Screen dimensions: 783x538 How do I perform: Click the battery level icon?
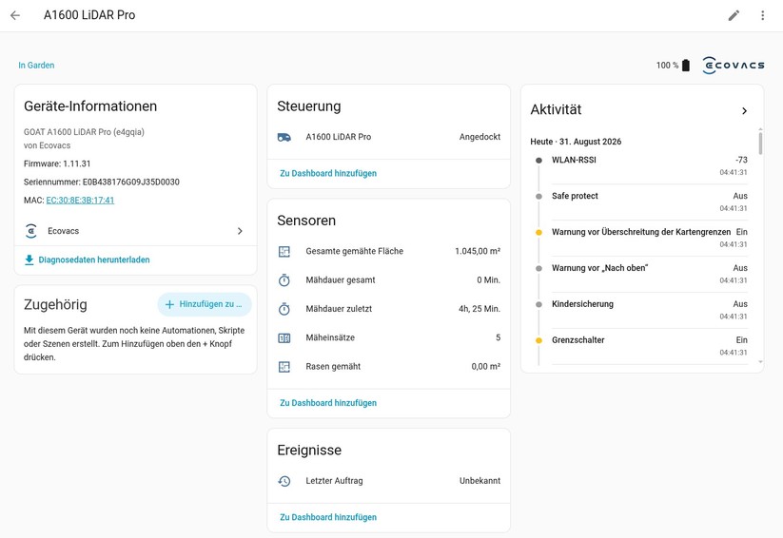click(x=686, y=66)
